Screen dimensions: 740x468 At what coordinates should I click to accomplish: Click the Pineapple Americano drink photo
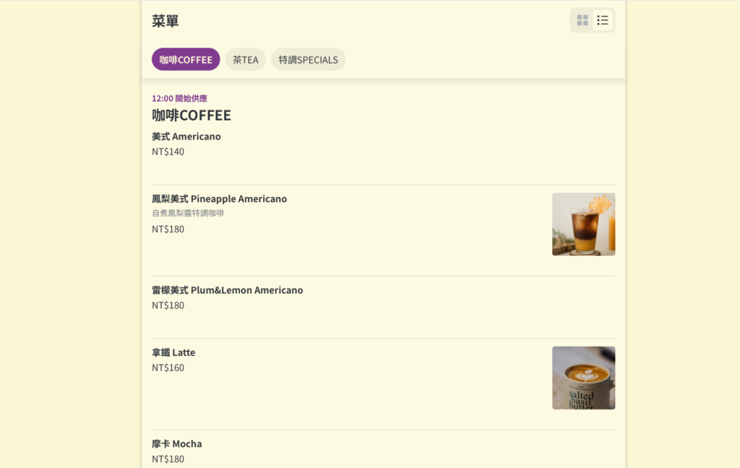click(584, 224)
